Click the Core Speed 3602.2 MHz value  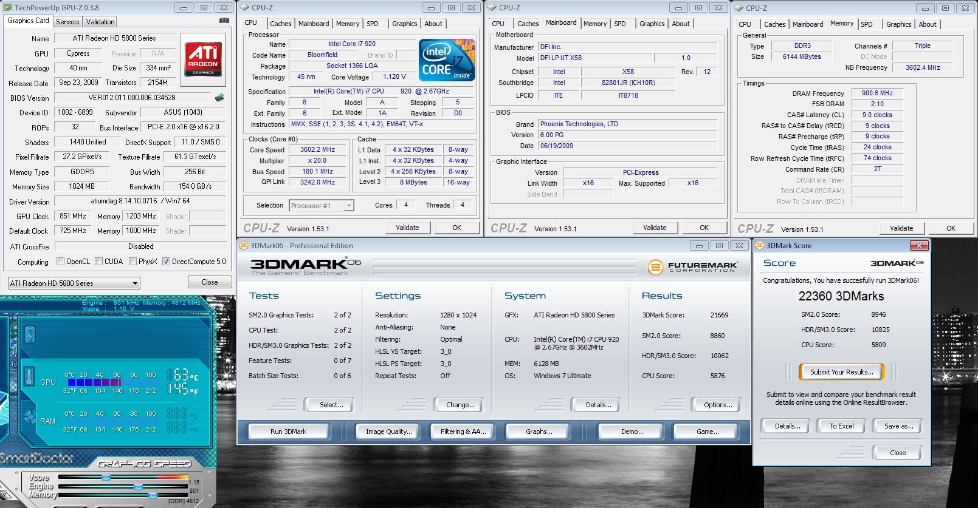click(x=318, y=149)
